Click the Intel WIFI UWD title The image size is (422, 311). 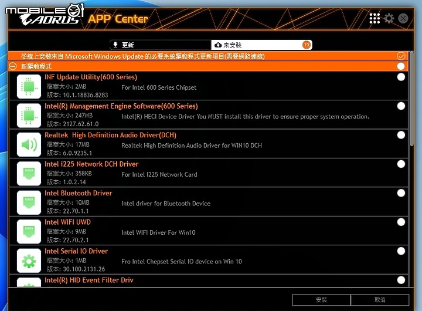point(67,222)
